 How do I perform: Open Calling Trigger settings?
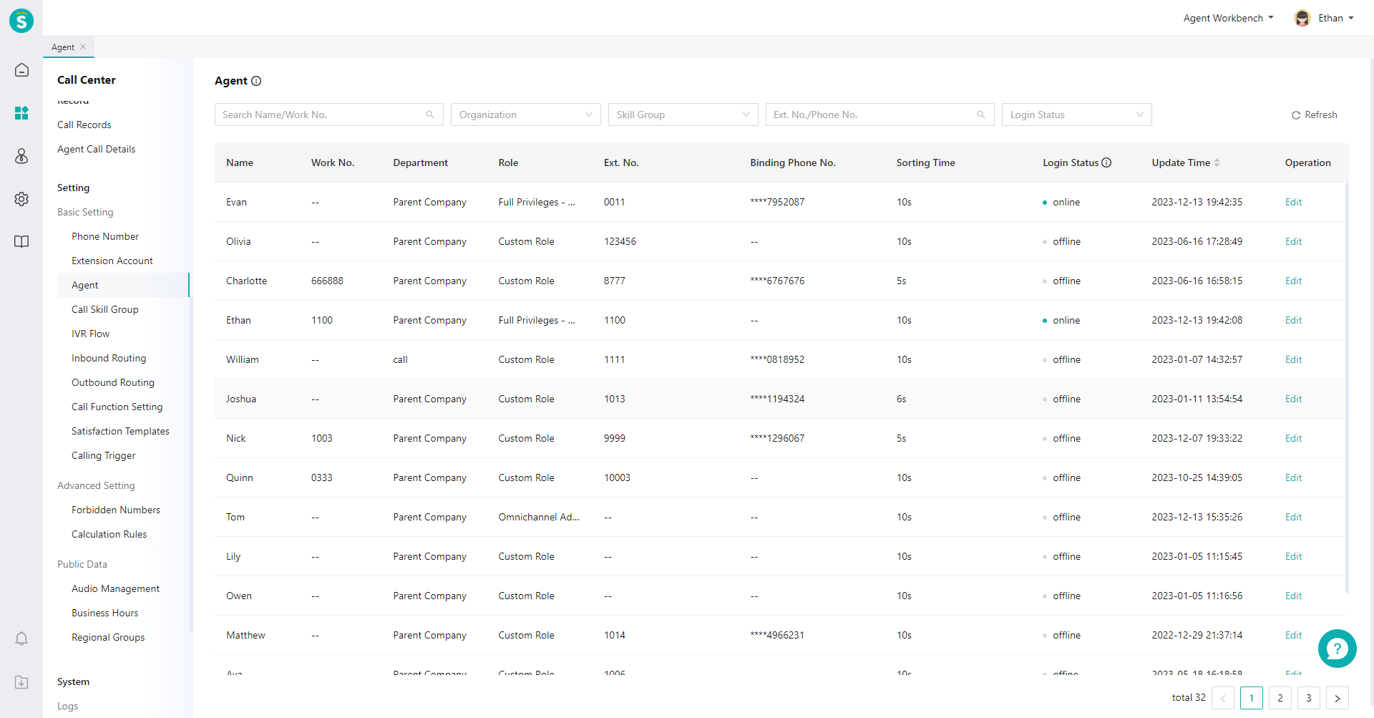click(104, 455)
